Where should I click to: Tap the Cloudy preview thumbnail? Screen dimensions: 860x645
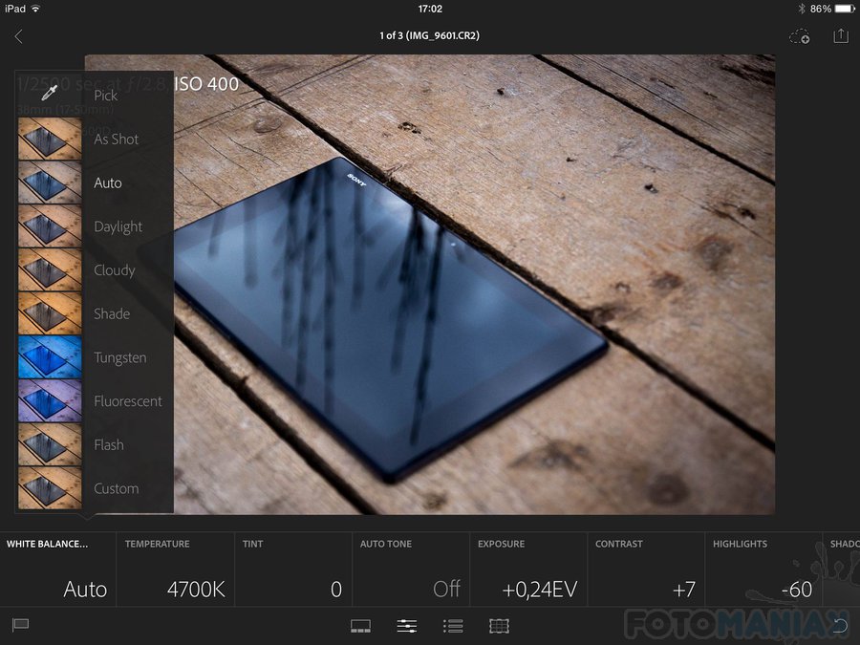tap(50, 269)
